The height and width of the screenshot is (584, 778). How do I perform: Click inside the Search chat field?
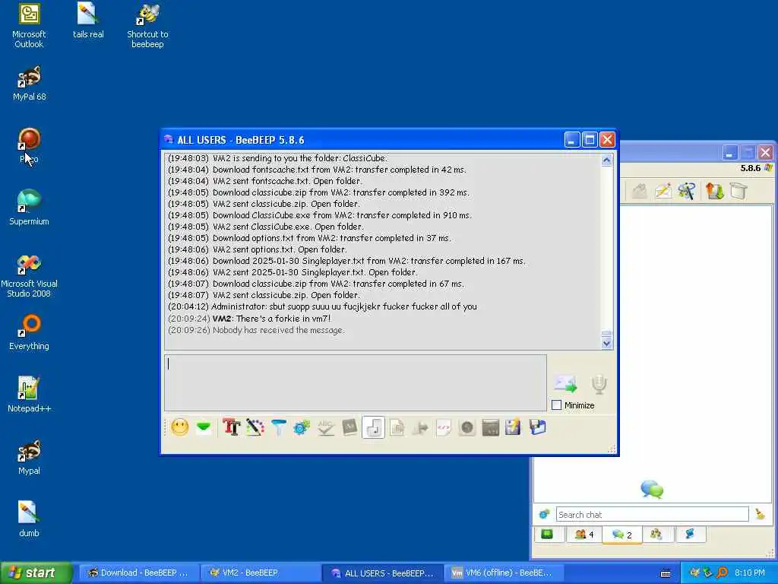652,515
